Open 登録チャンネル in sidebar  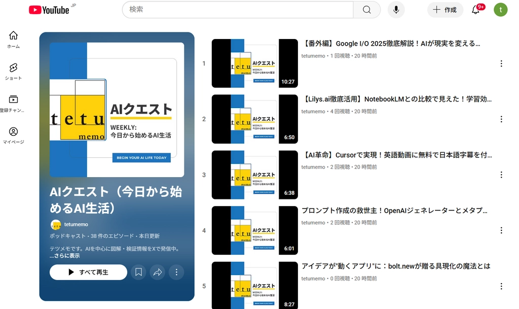[13, 104]
